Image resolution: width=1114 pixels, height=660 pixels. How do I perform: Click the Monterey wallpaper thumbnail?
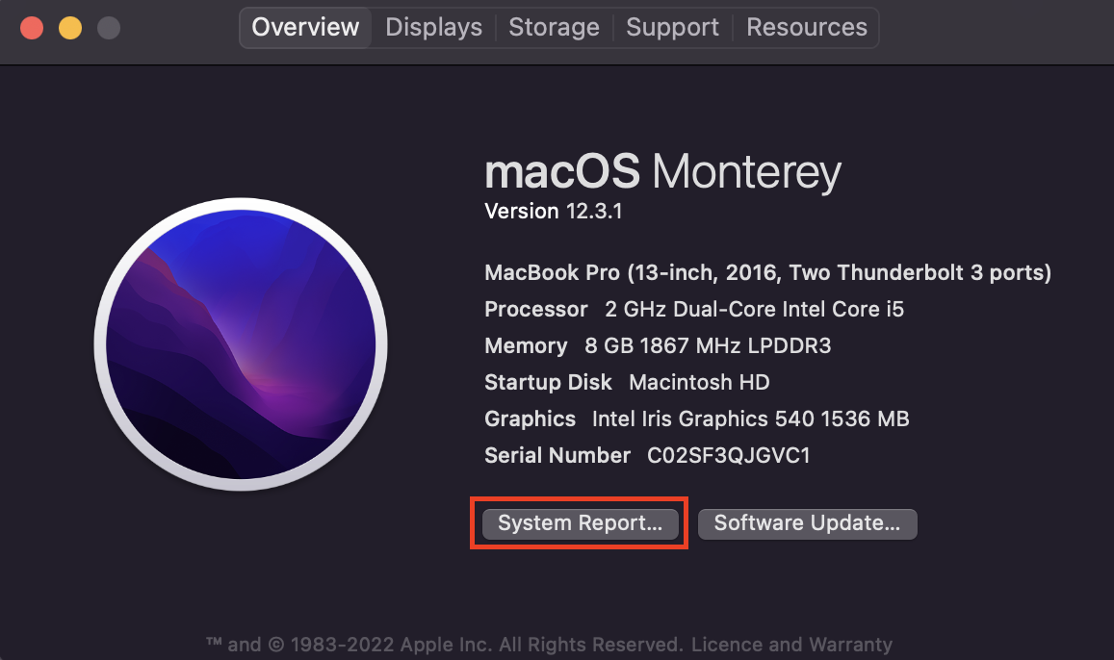pos(240,344)
